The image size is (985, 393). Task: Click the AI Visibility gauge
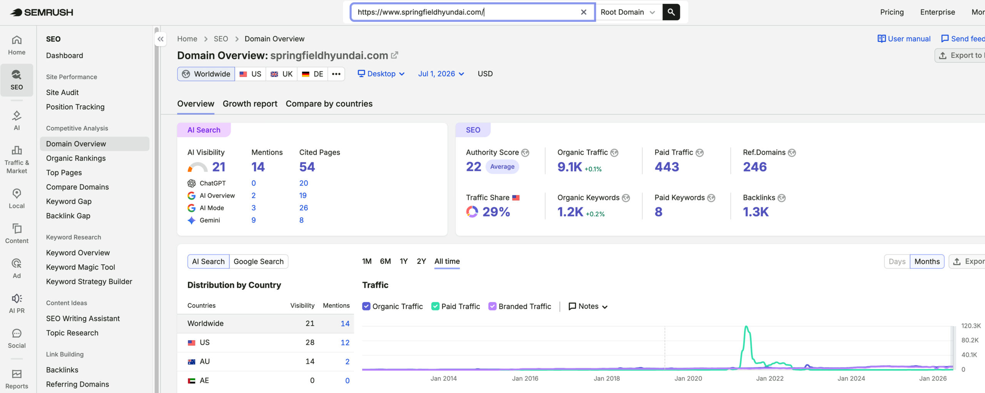(x=197, y=167)
